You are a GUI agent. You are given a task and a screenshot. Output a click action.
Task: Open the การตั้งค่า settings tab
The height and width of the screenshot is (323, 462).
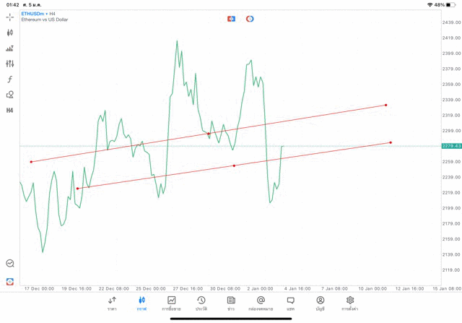[x=350, y=303]
